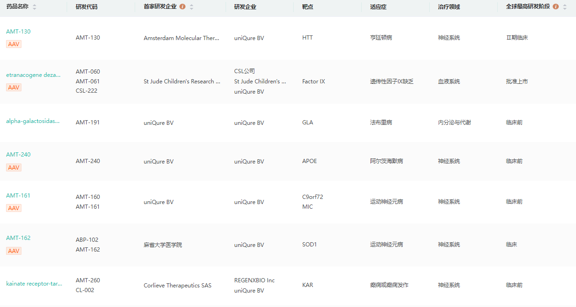Click AAV tag under etranacogene deza...
Image resolution: width=576 pixels, height=307 pixels.
coord(14,88)
